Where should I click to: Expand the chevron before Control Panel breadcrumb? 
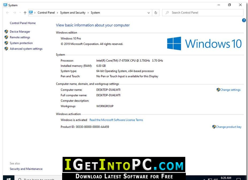coord(35,13)
